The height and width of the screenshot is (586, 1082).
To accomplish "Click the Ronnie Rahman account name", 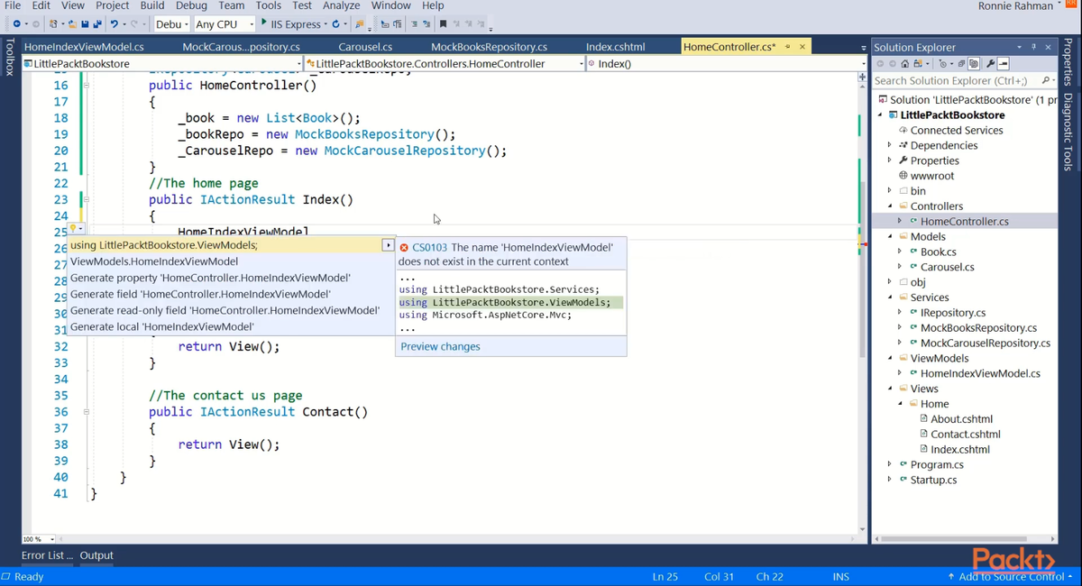I will [x=1015, y=6].
